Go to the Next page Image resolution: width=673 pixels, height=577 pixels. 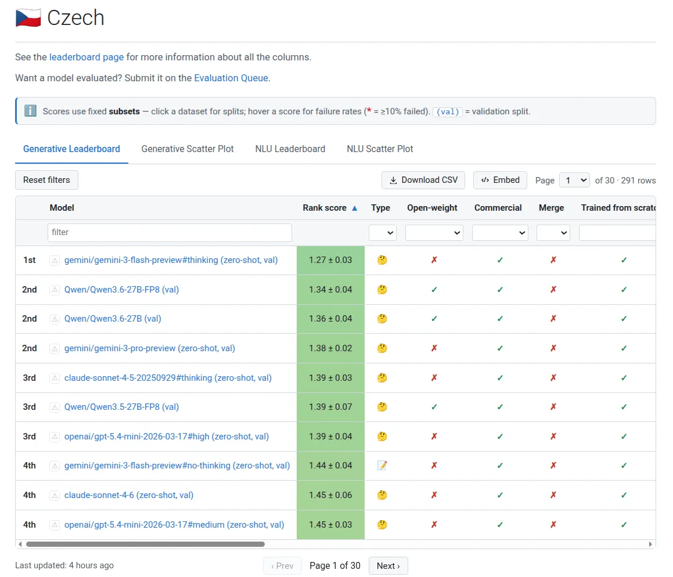388,566
